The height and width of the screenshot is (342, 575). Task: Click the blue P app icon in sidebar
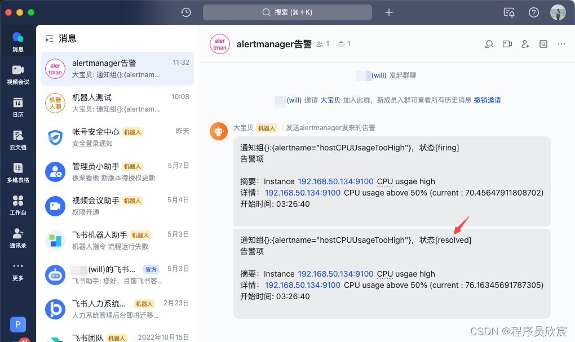[x=18, y=325]
